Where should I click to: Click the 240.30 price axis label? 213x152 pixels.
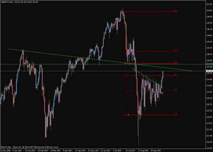209,54
